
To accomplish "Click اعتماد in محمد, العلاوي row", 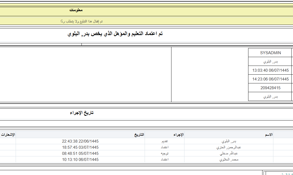I will (165, 160).
